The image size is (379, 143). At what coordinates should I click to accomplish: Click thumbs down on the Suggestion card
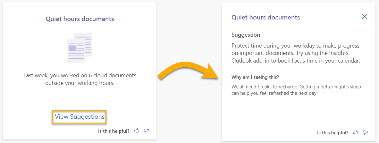coord(365,132)
